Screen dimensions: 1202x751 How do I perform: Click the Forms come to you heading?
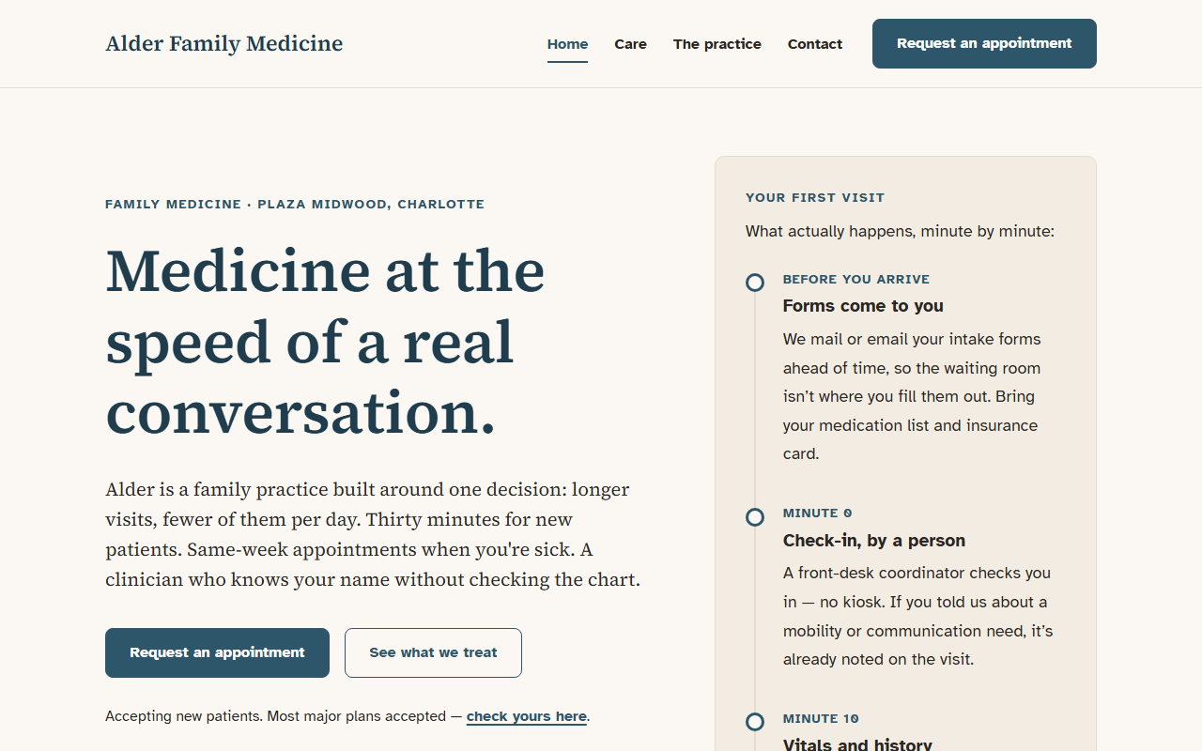point(863,306)
